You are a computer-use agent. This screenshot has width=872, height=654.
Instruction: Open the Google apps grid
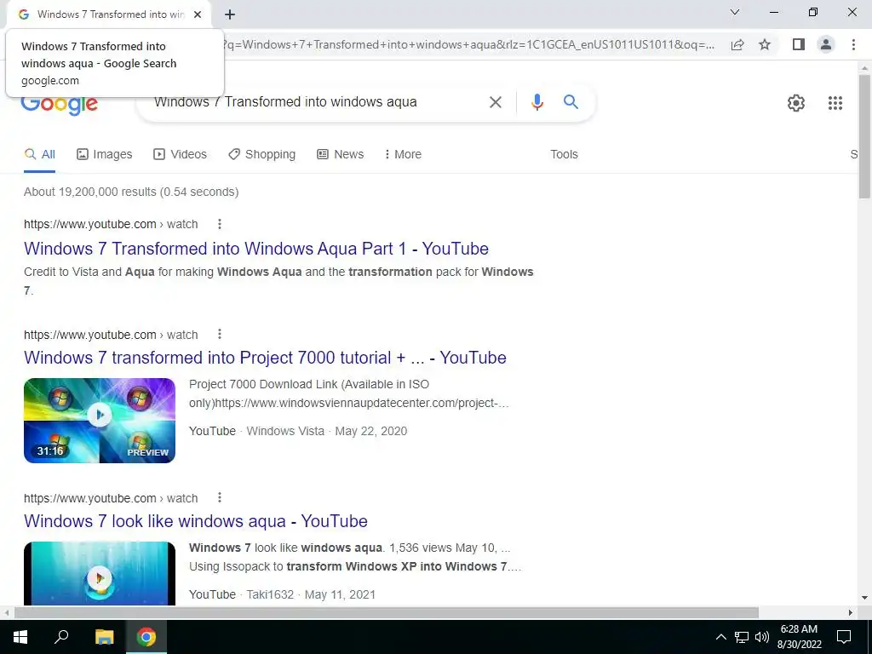[x=835, y=103]
